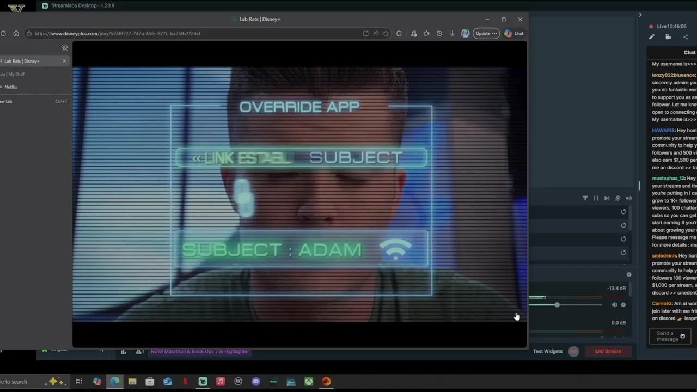Screen dimensions: 697x392
Task: Add page to favorites star icon
Action: (x=386, y=34)
